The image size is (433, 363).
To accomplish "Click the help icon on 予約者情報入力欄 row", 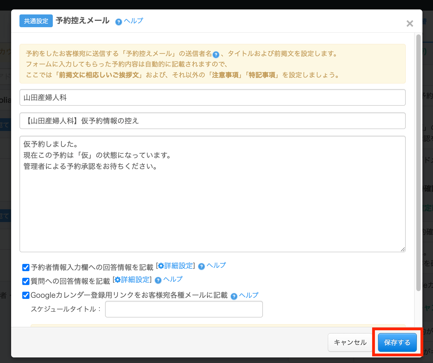I will pyautogui.click(x=201, y=266).
